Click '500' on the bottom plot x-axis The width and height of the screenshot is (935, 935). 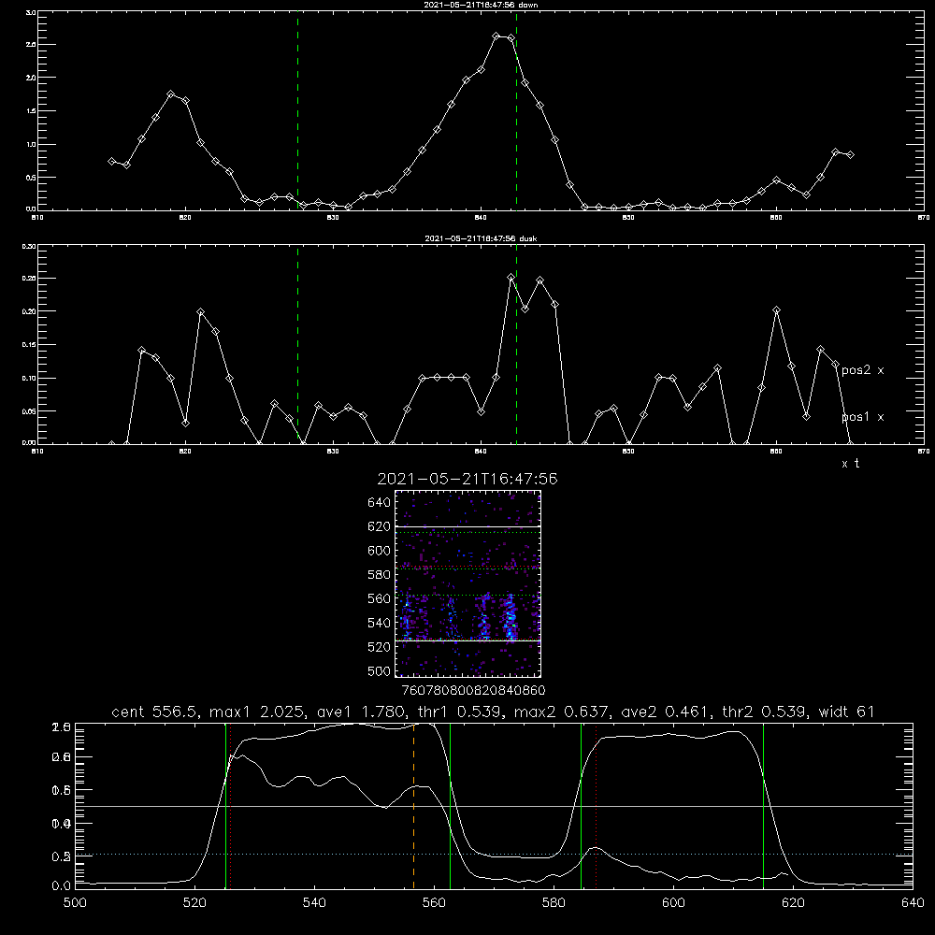[x=75, y=903]
